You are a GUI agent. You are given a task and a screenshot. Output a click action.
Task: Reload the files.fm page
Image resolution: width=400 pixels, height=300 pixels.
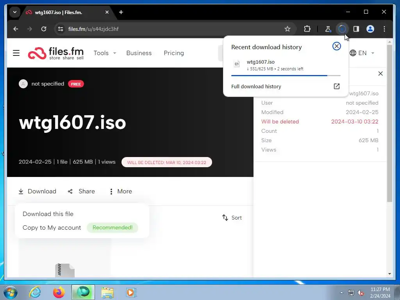[44, 29]
